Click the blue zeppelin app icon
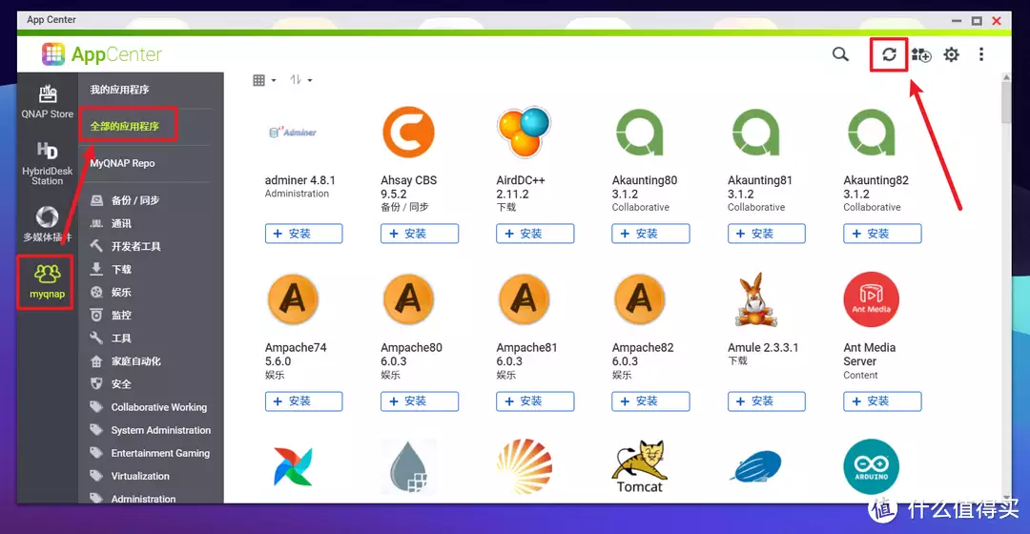Image resolution: width=1030 pixels, height=534 pixels. click(x=756, y=467)
